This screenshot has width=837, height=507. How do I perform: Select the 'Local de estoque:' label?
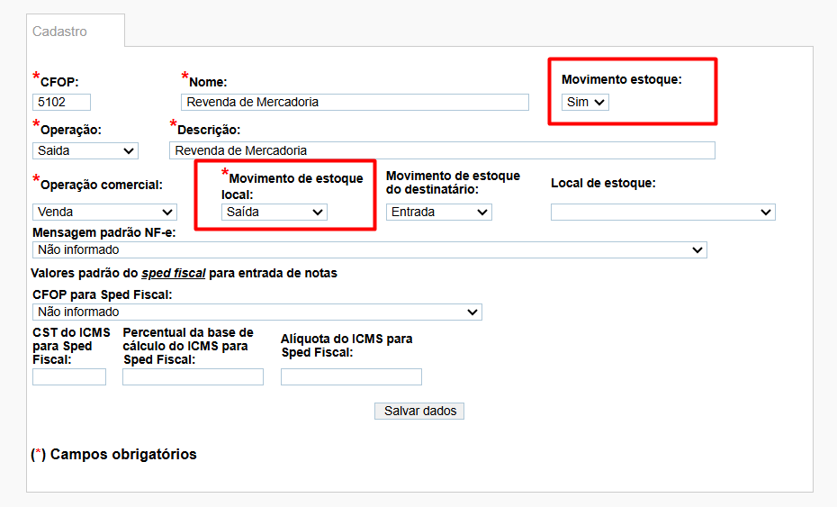603,183
